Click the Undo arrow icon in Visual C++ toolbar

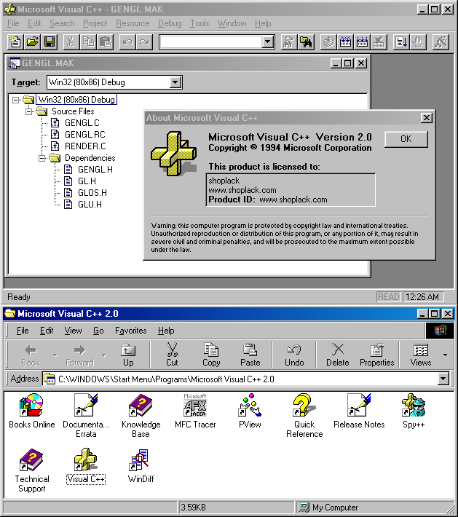[x=127, y=42]
